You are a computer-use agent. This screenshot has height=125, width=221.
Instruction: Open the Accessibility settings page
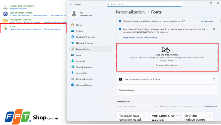click(82, 73)
